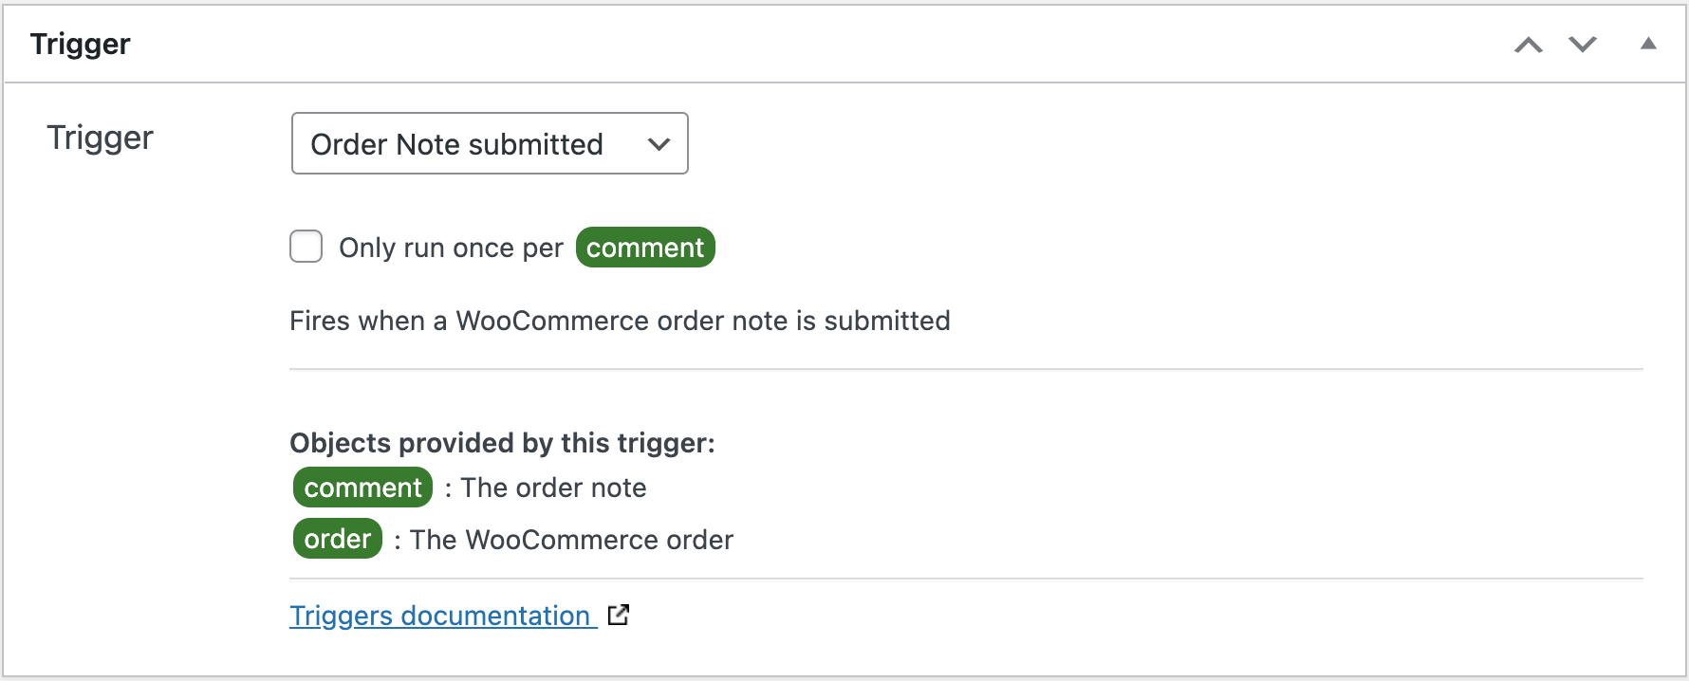This screenshot has height=681, width=1689.
Task: Click the move panel down arrow
Action: pyautogui.click(x=1582, y=45)
